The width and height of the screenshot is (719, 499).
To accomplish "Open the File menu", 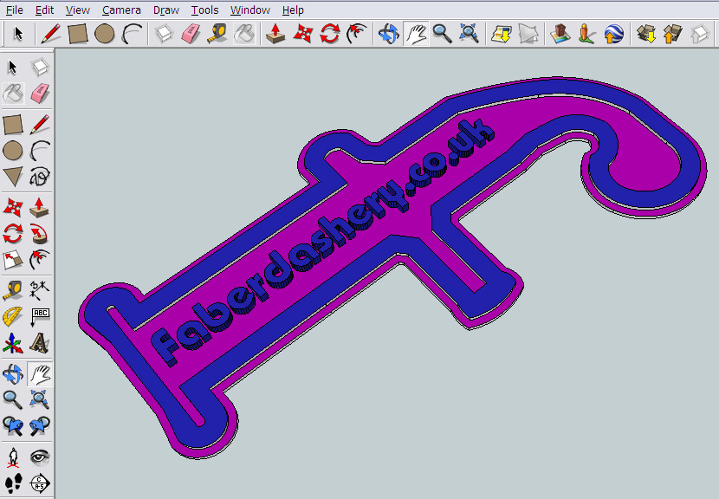I will pyautogui.click(x=14, y=10).
